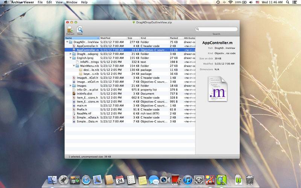Open Photo Booth icon in the dock
Screen dimensions: 301x188
[176, 180]
